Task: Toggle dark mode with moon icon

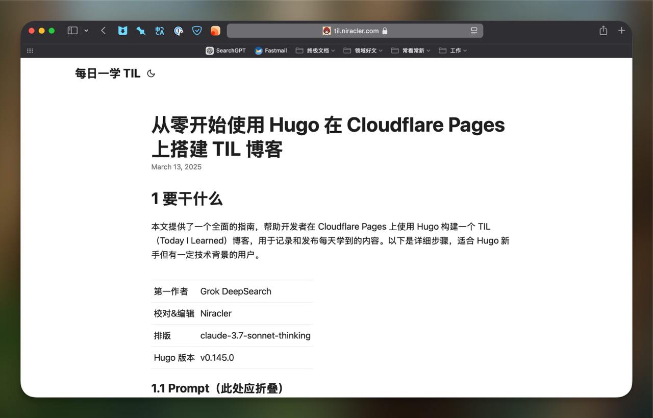Action: pyautogui.click(x=151, y=73)
